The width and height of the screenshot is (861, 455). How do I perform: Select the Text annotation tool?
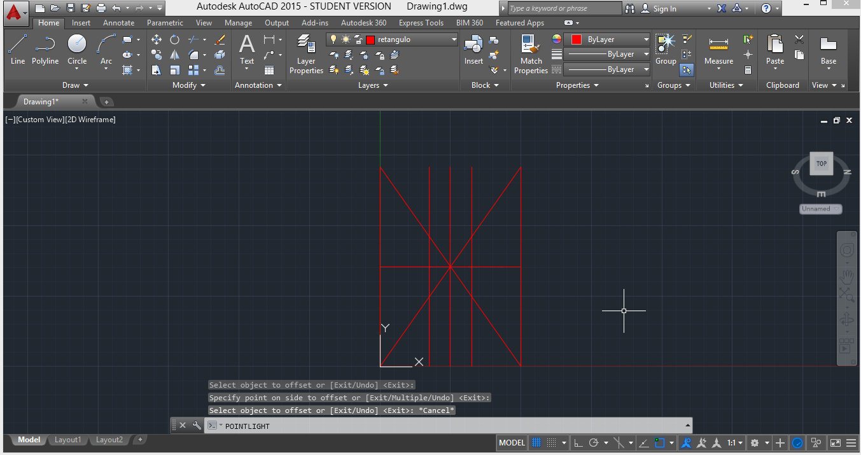[247, 50]
